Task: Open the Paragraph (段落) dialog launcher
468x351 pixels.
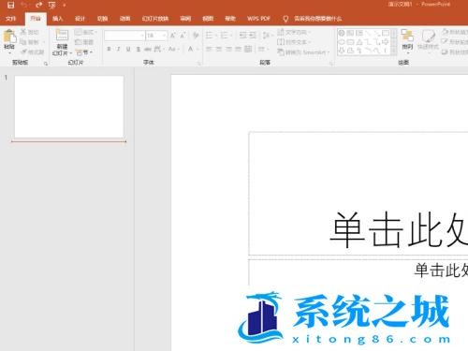Action: [331, 64]
